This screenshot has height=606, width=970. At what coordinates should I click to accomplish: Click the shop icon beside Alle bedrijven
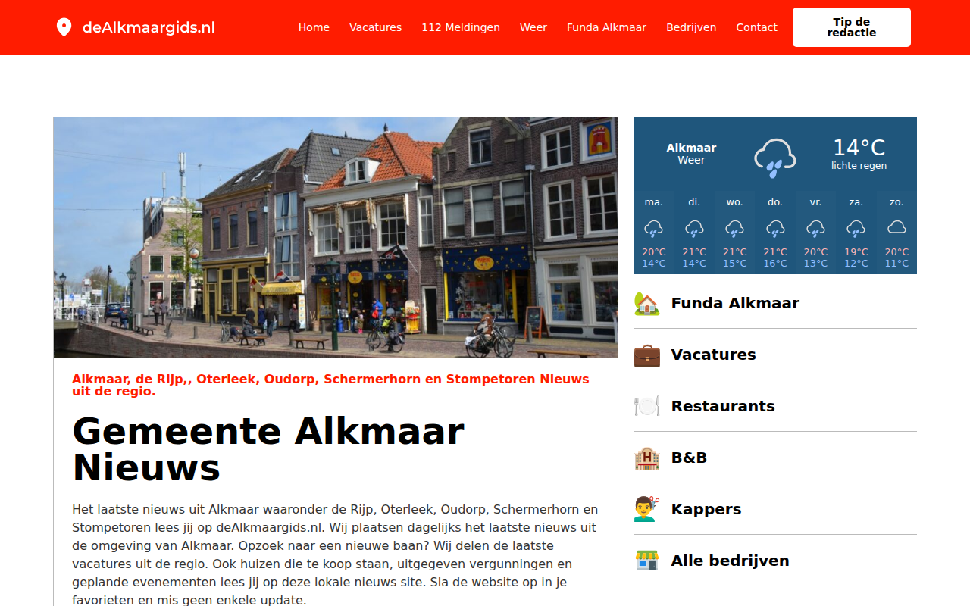(646, 561)
